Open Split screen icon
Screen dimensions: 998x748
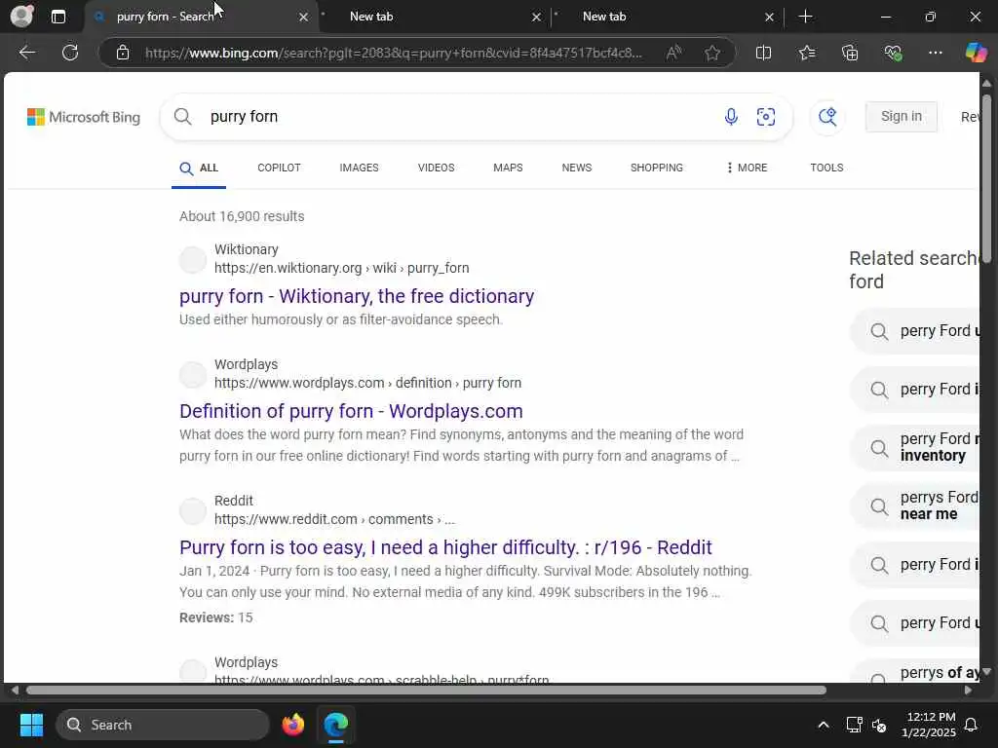point(763,53)
